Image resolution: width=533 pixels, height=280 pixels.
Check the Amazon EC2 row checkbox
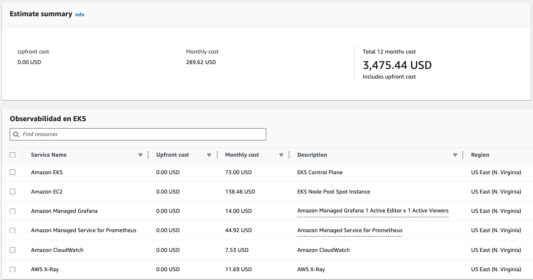(12, 192)
